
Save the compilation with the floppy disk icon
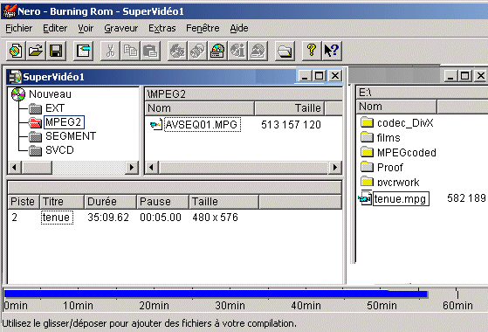pyautogui.click(x=56, y=51)
